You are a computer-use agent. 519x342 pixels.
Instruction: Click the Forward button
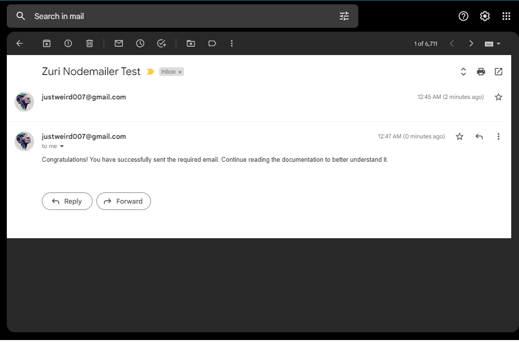point(124,201)
